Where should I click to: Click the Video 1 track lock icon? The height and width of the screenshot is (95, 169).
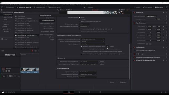(x=4, y=71)
